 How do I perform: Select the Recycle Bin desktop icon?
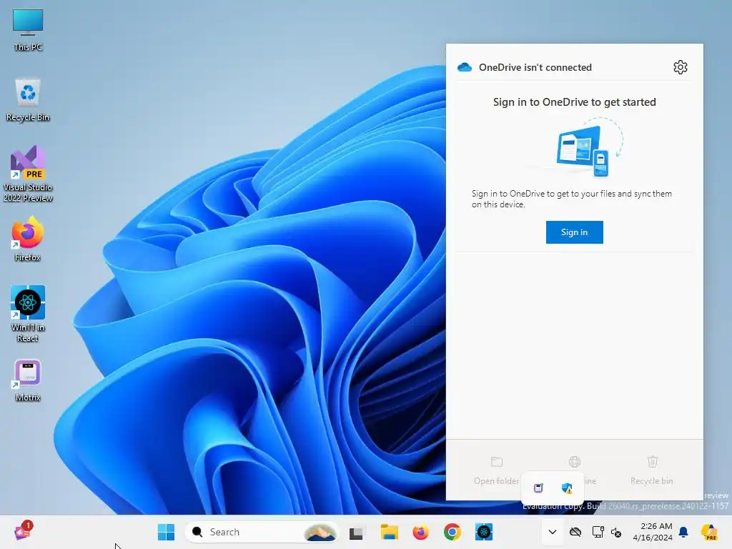pos(28,100)
